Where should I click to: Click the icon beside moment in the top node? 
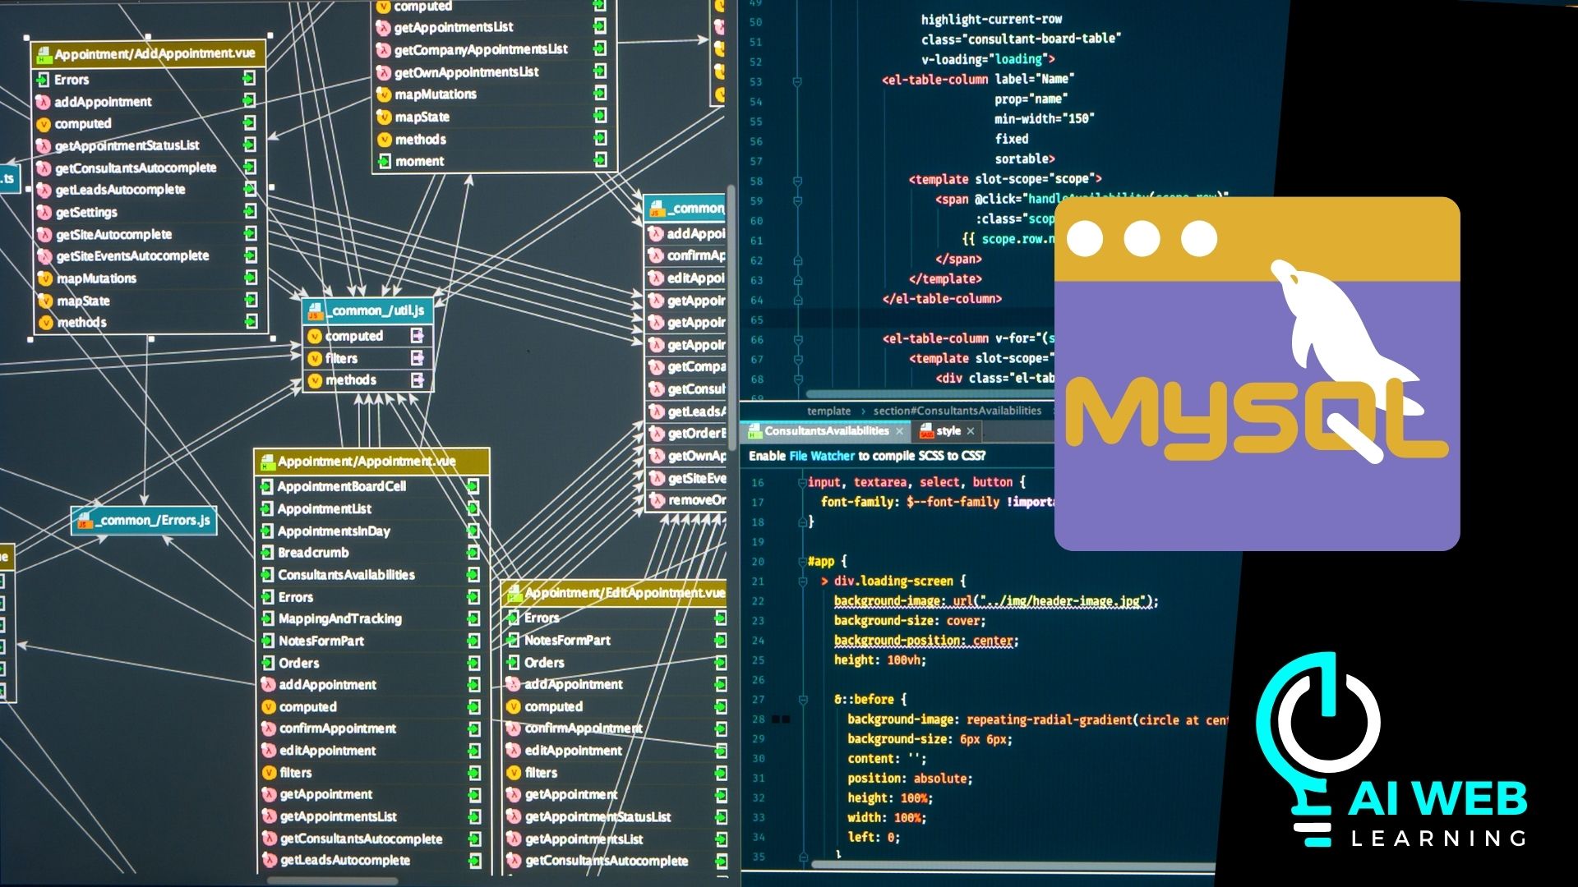384,162
